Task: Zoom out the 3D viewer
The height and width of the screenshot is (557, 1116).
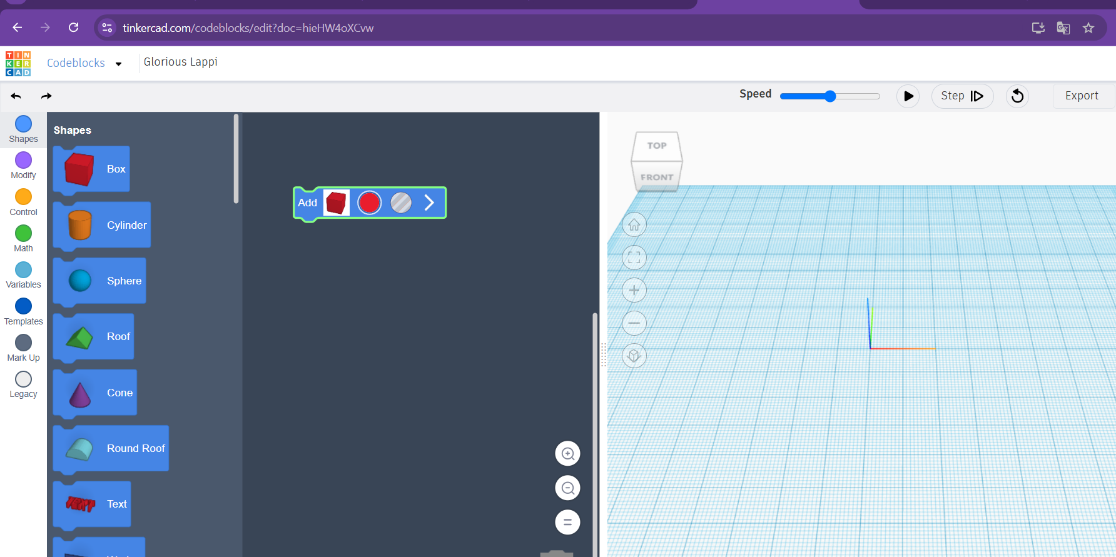Action: click(x=634, y=323)
